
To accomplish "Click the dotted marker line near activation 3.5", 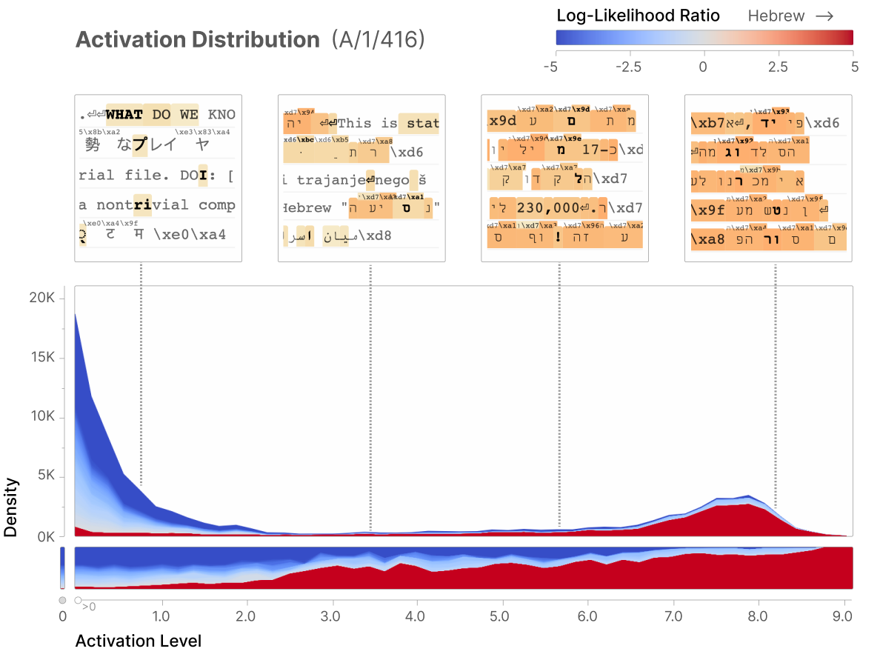I will (x=370, y=397).
